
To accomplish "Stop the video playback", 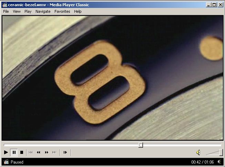I will [22, 153].
